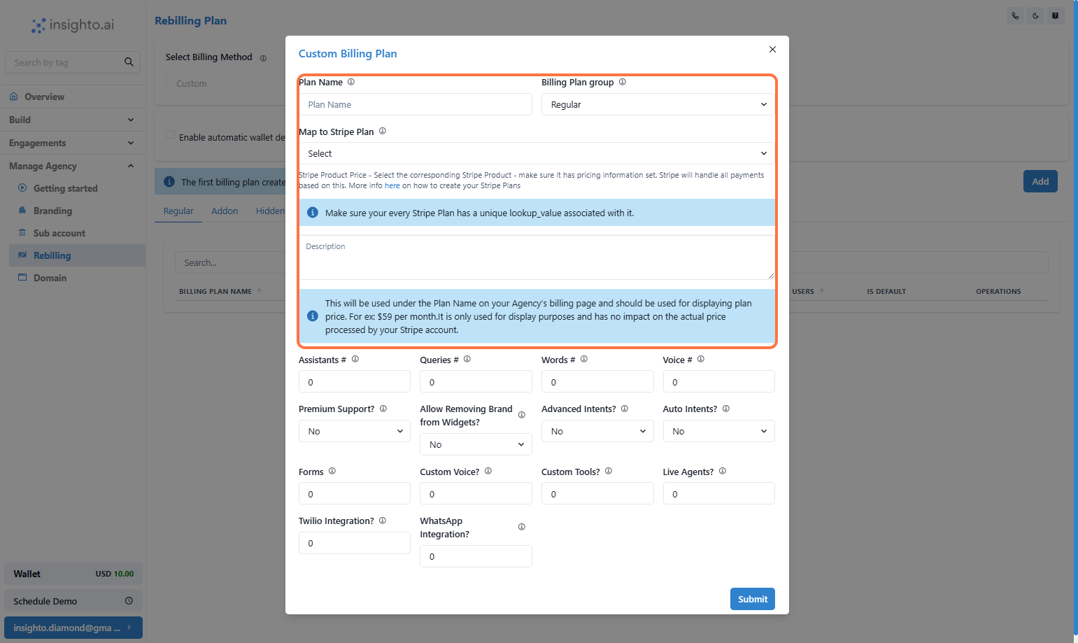Follow the 'here' Stripe Plans link
1078x643 pixels.
392,185
